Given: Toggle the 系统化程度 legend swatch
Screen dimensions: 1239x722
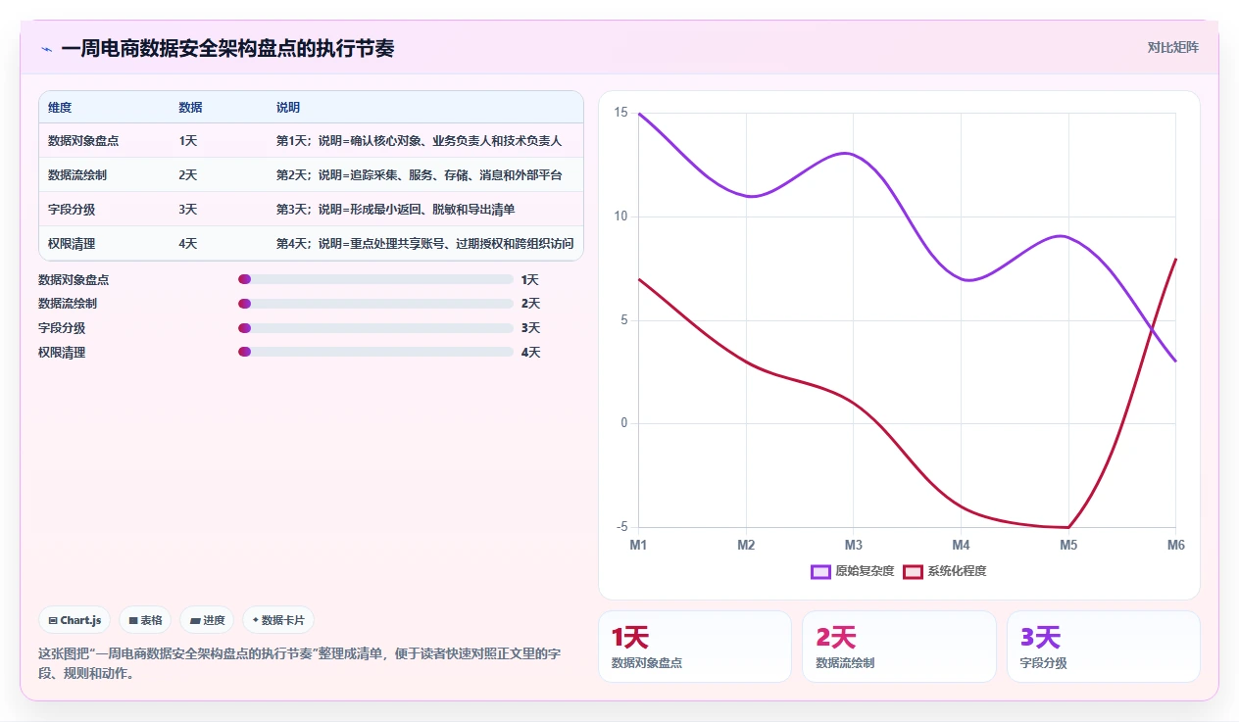Looking at the screenshot, I should pos(913,571).
